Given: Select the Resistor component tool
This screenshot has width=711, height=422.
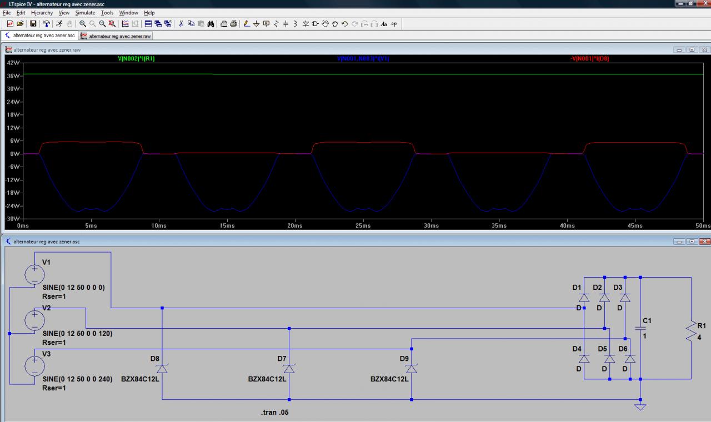Looking at the screenshot, I should pyautogui.click(x=276, y=24).
